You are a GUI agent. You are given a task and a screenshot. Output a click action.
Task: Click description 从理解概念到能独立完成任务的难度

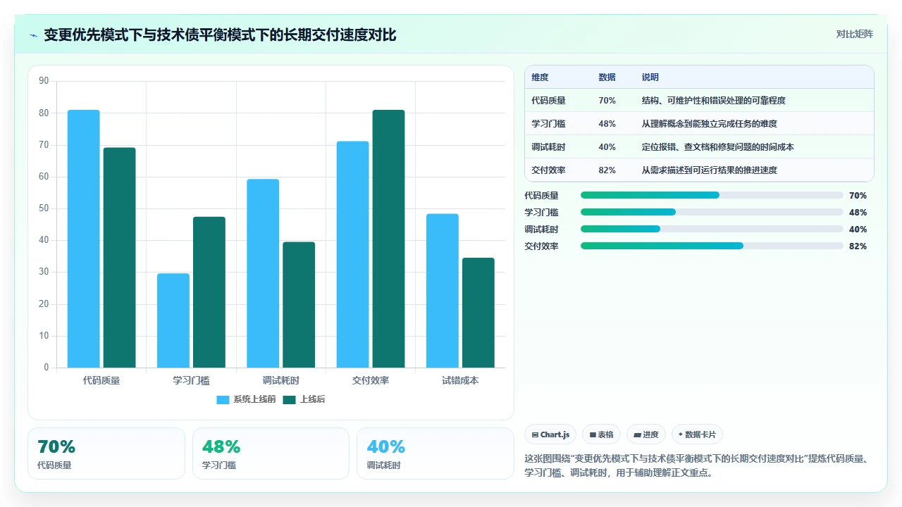pos(709,123)
